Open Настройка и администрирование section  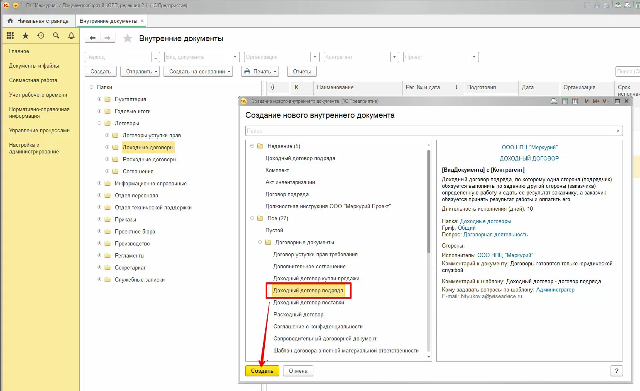tap(34, 148)
